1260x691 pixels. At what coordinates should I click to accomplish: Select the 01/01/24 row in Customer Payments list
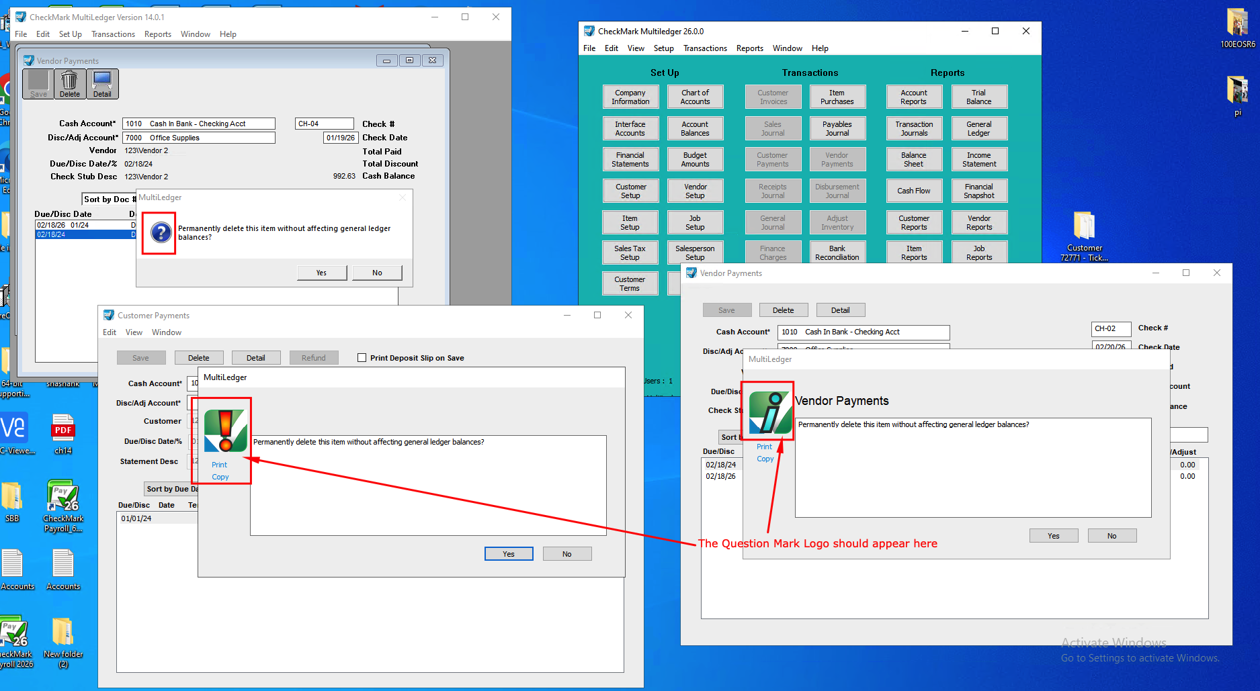[158, 518]
